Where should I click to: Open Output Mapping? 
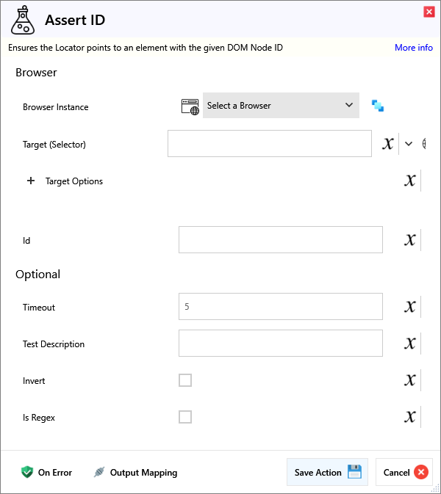point(135,473)
